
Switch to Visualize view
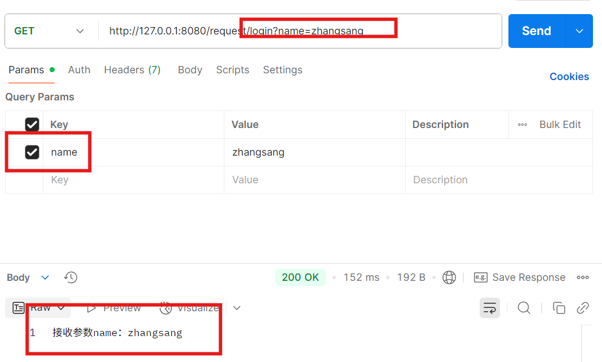point(189,308)
